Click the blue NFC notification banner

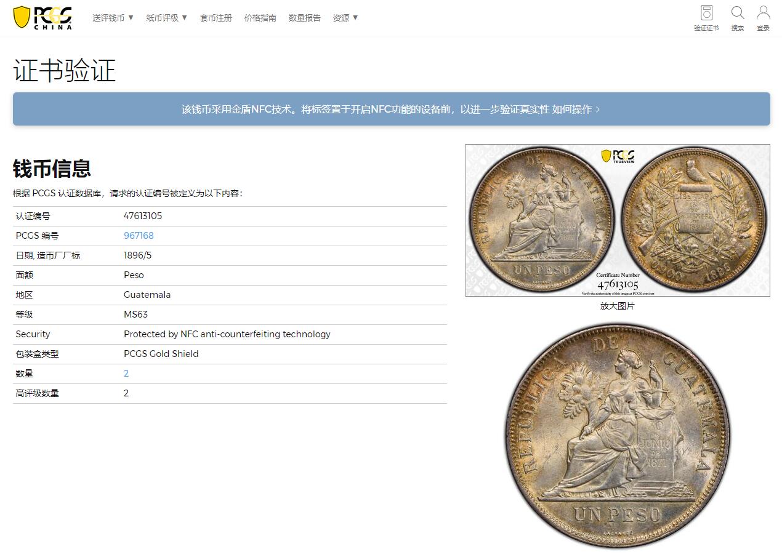[x=392, y=109]
